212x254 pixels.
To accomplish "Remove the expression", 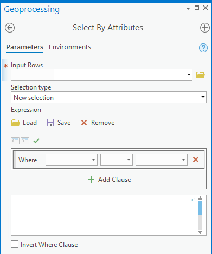I will coord(98,123).
